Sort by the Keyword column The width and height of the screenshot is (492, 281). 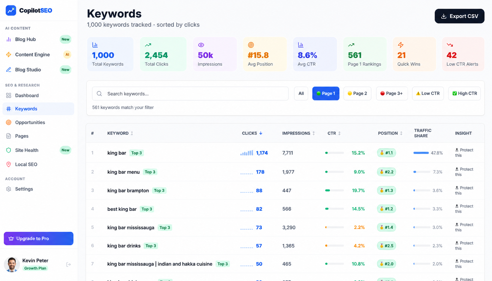click(x=120, y=133)
